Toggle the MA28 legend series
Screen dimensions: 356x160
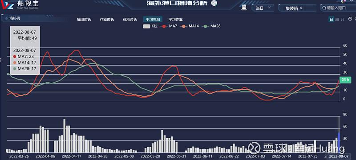pyautogui.click(x=211, y=26)
